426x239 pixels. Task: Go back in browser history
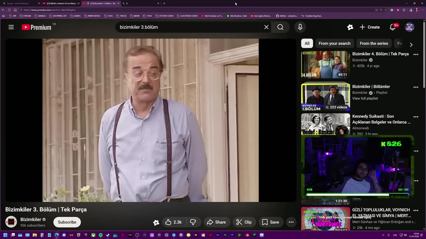point(3,10)
